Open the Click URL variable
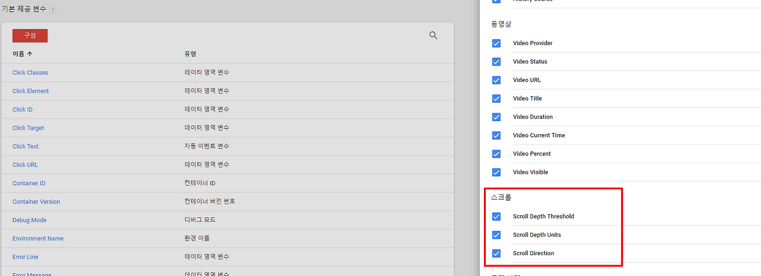The image size is (761, 276). point(25,164)
